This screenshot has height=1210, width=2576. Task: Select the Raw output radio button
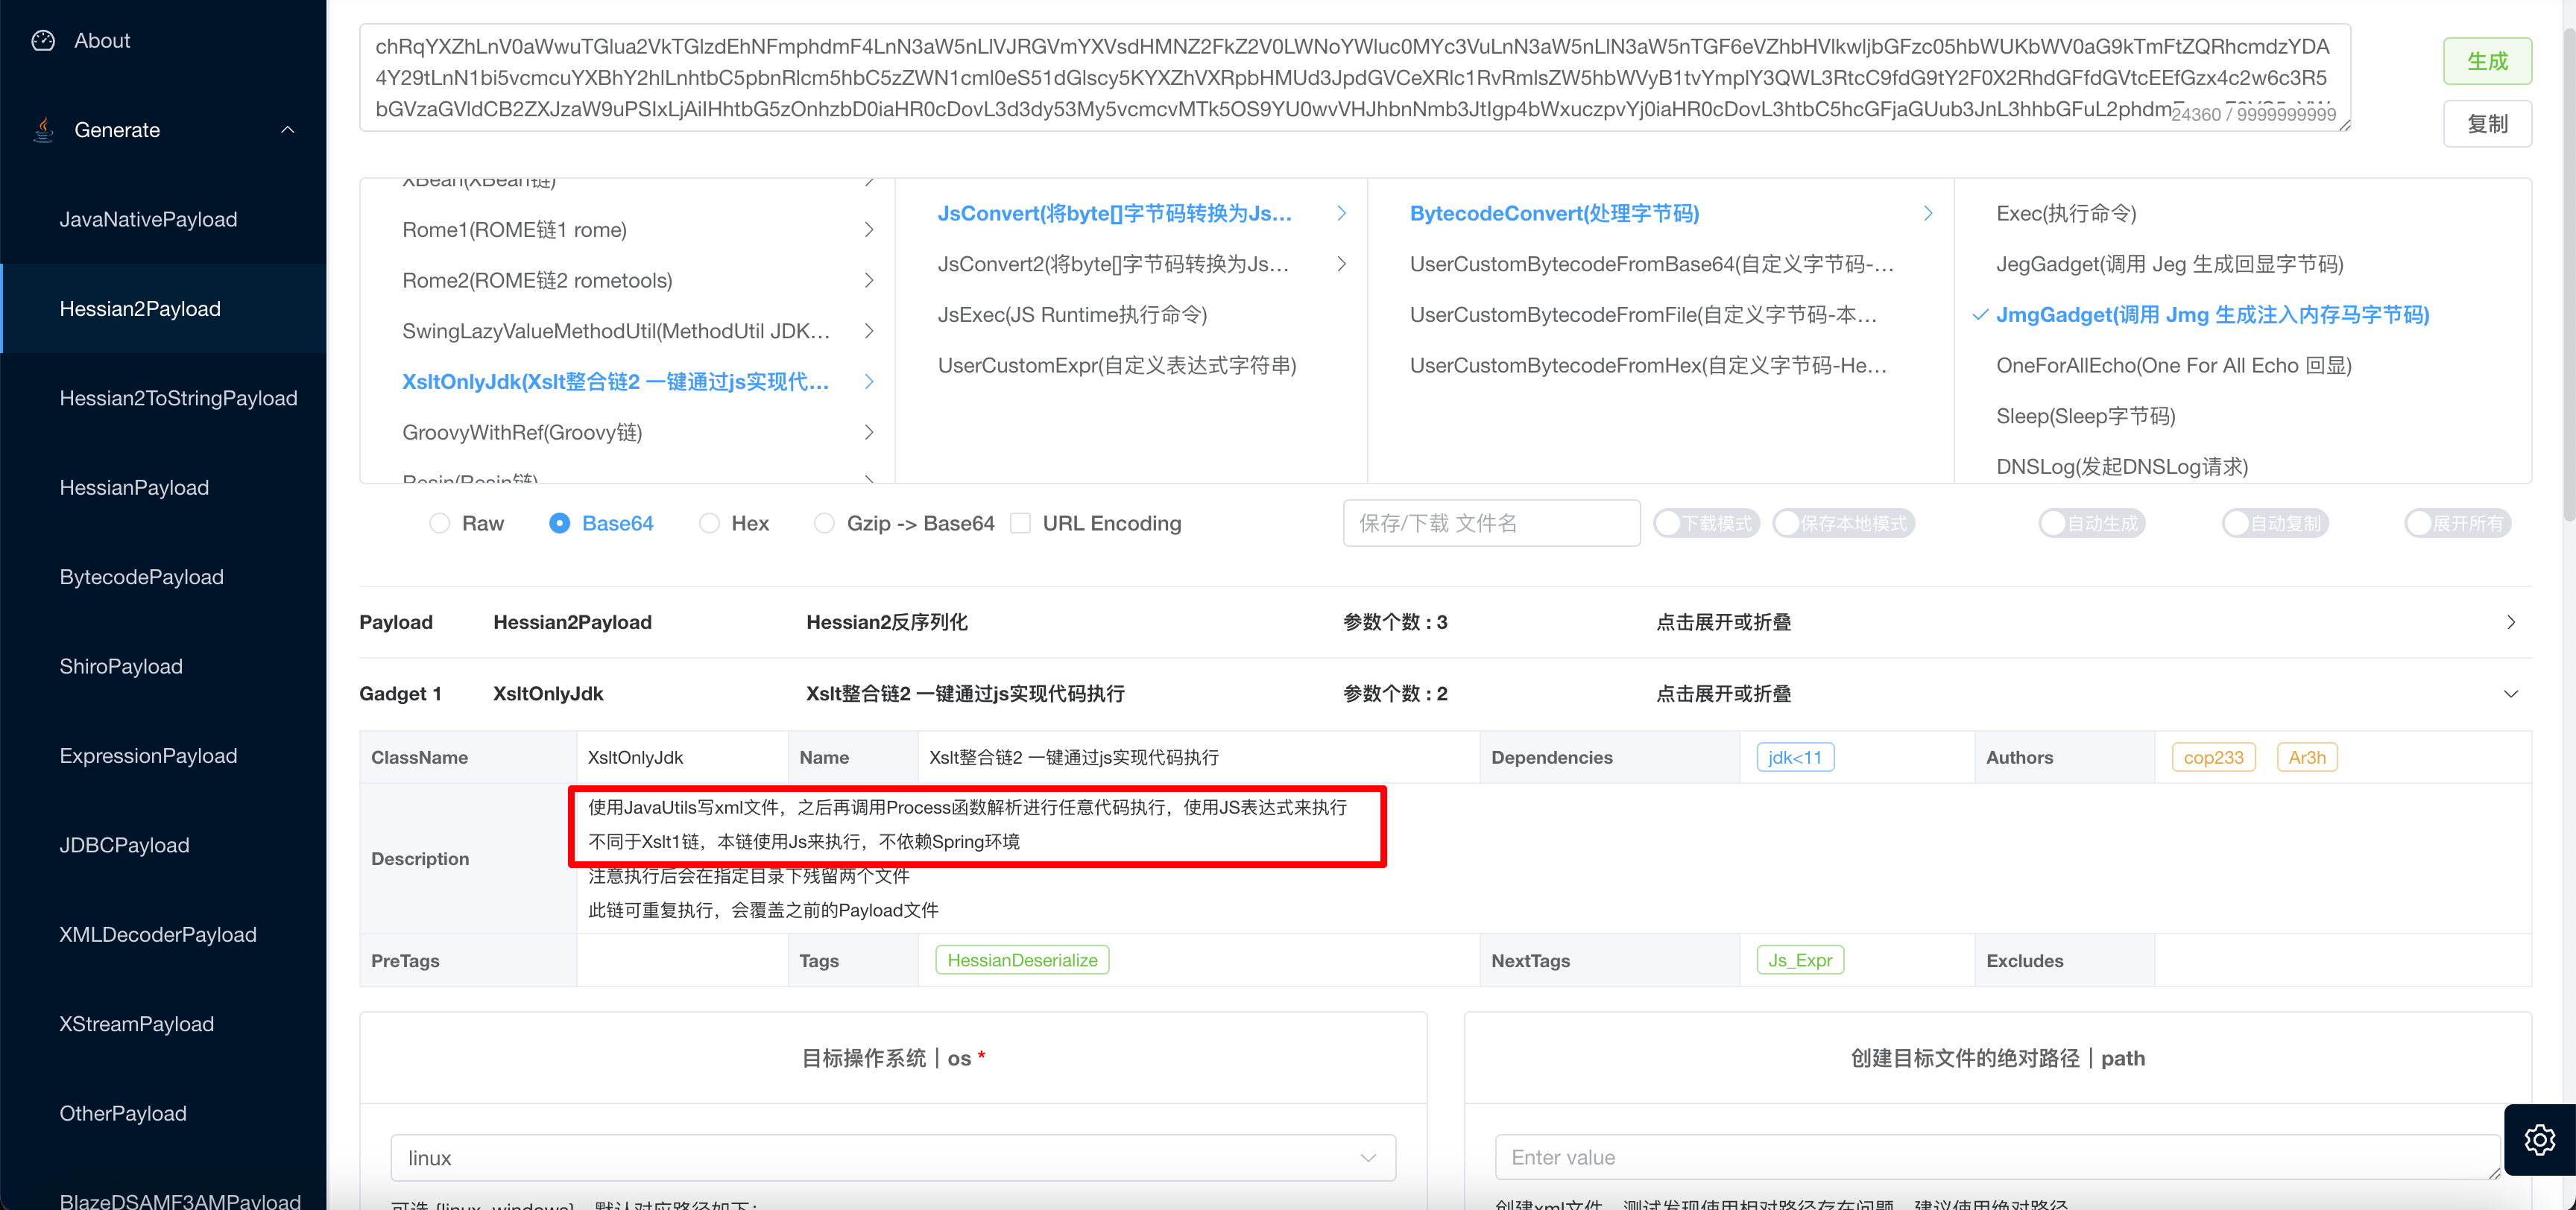click(440, 523)
